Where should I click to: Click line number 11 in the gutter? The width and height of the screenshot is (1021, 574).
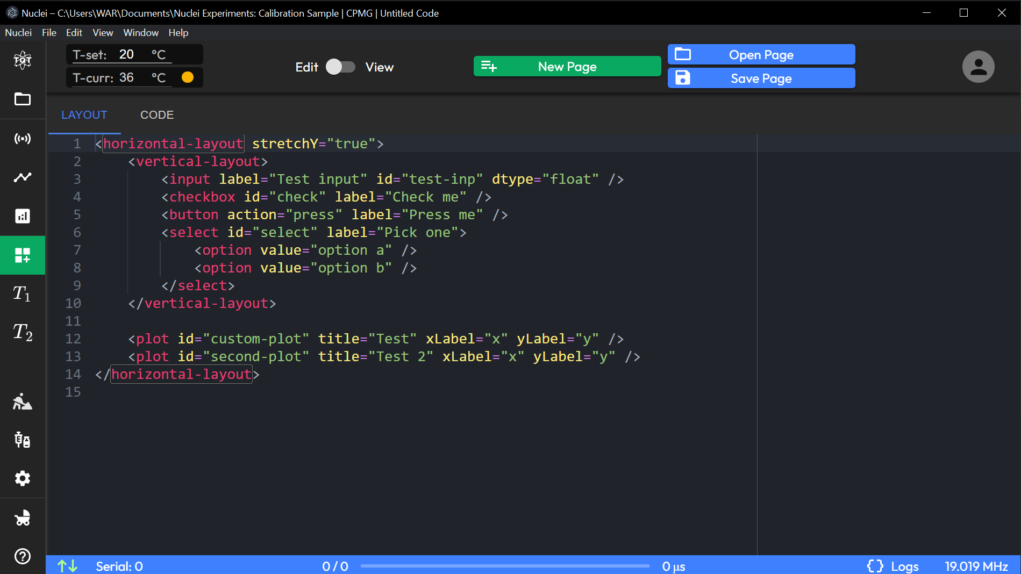[x=73, y=321]
